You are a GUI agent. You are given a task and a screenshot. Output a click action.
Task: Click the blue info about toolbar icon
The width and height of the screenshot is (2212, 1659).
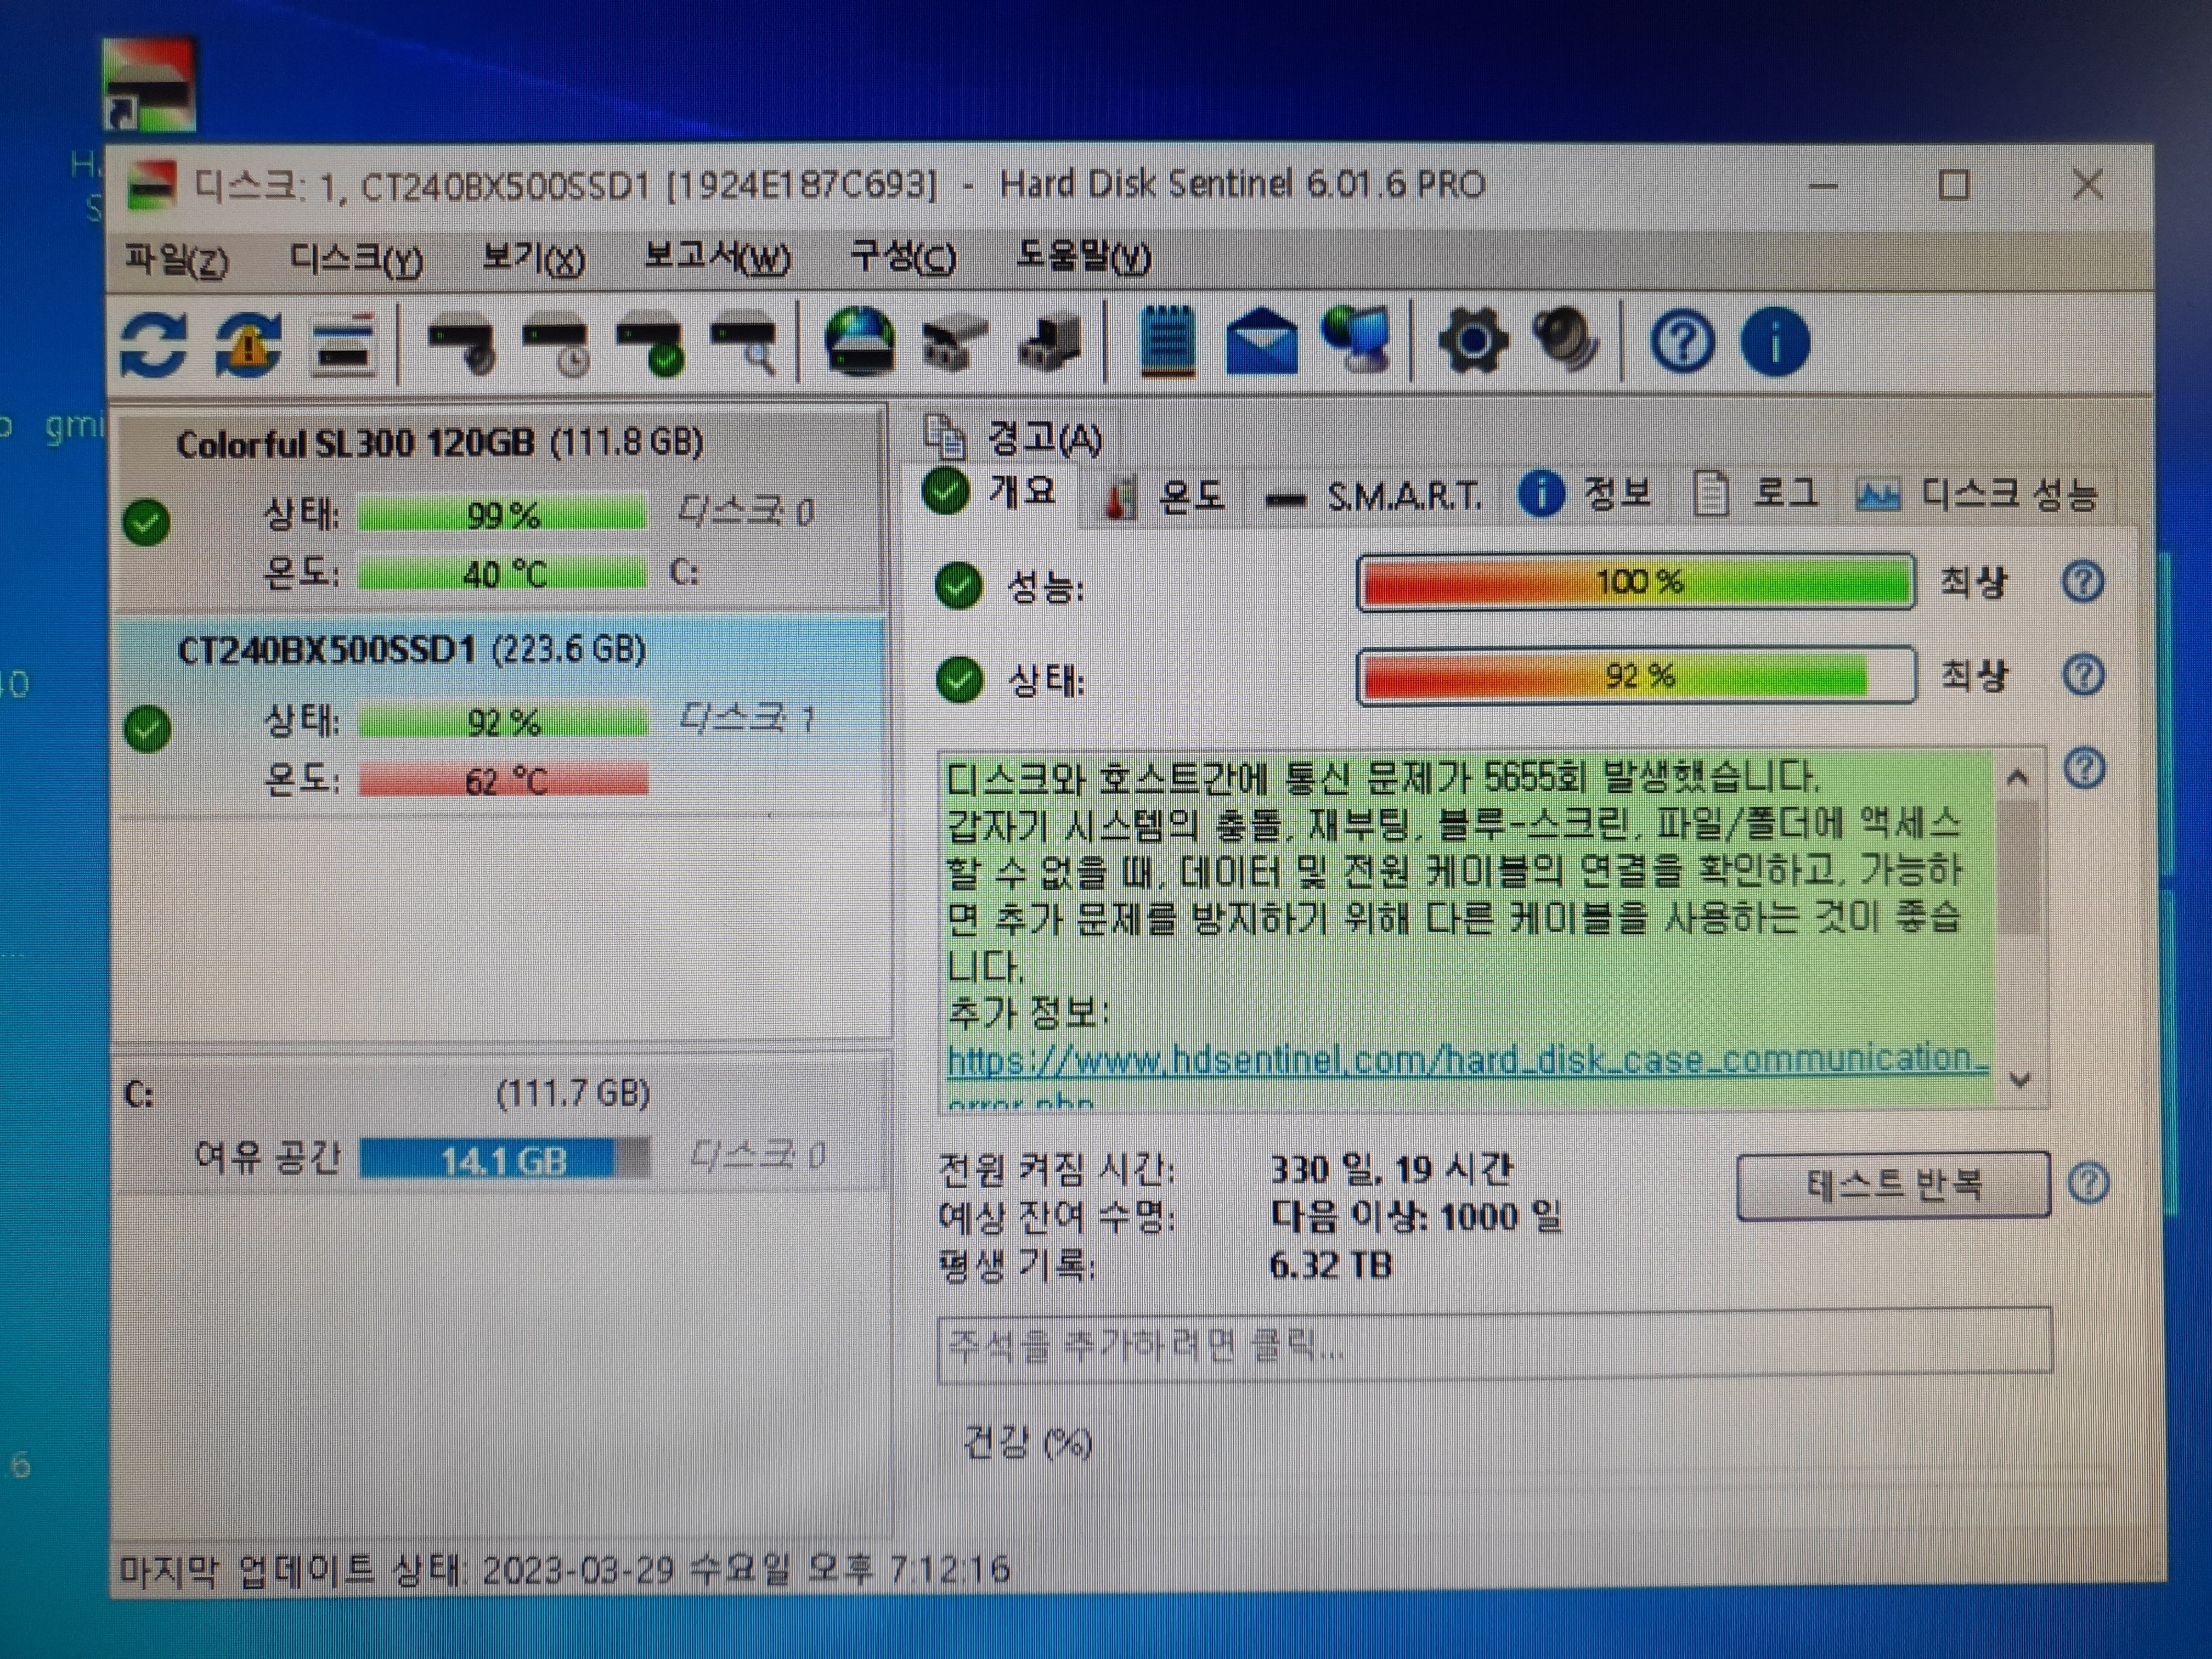(x=1775, y=343)
